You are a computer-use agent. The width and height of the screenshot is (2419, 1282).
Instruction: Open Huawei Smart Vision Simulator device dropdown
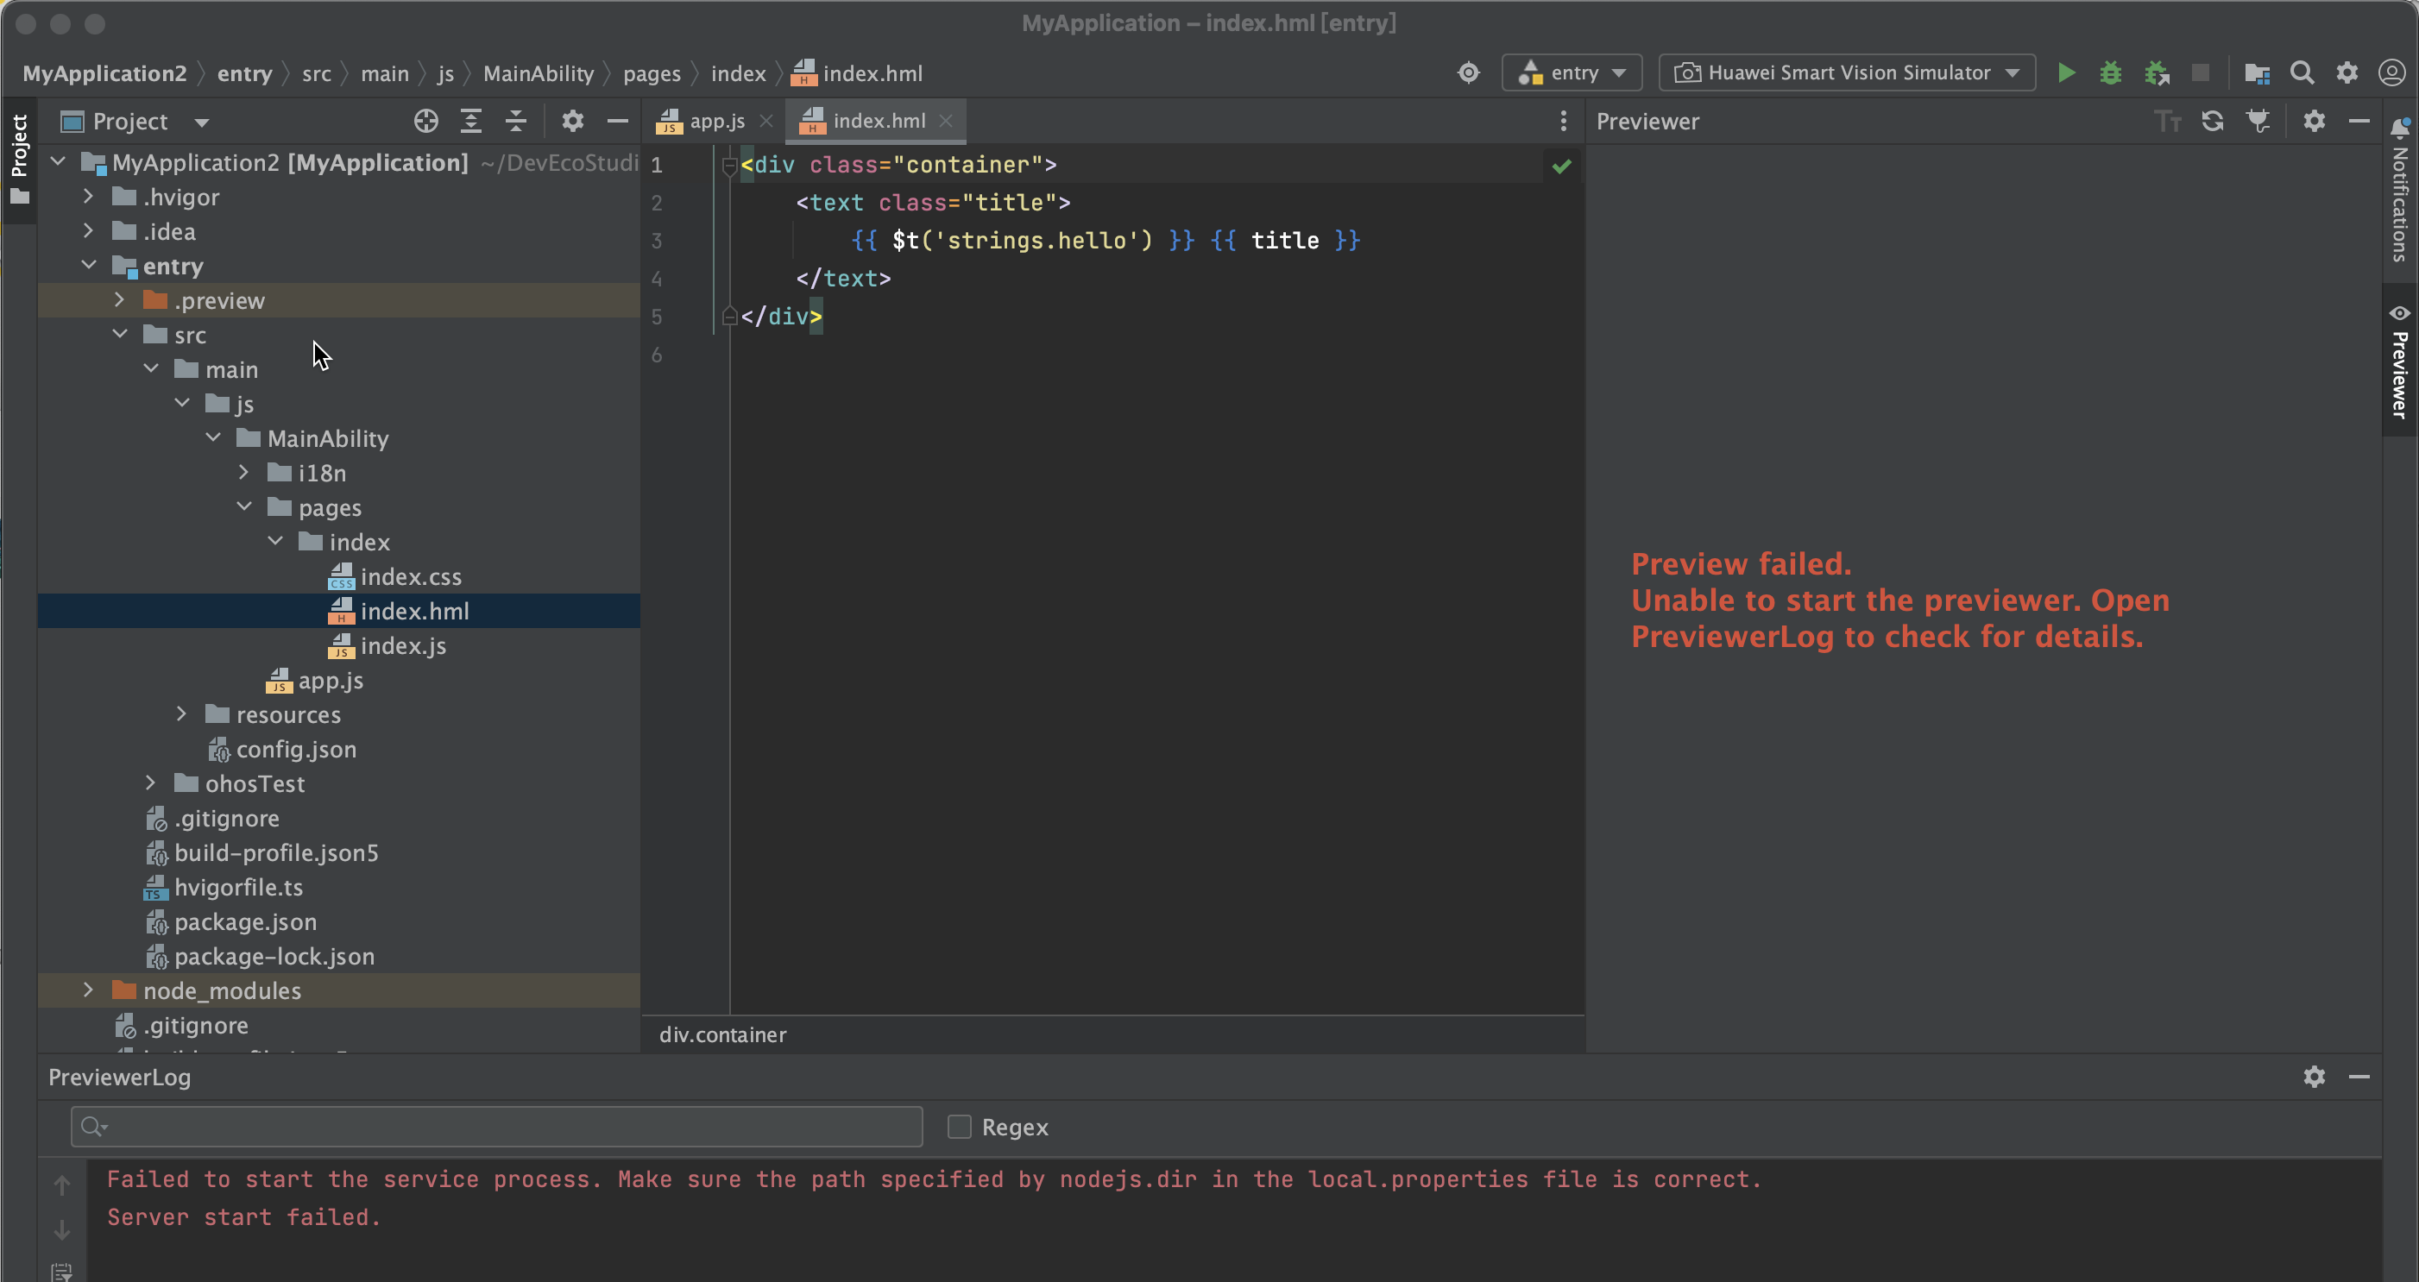[x=1847, y=73]
